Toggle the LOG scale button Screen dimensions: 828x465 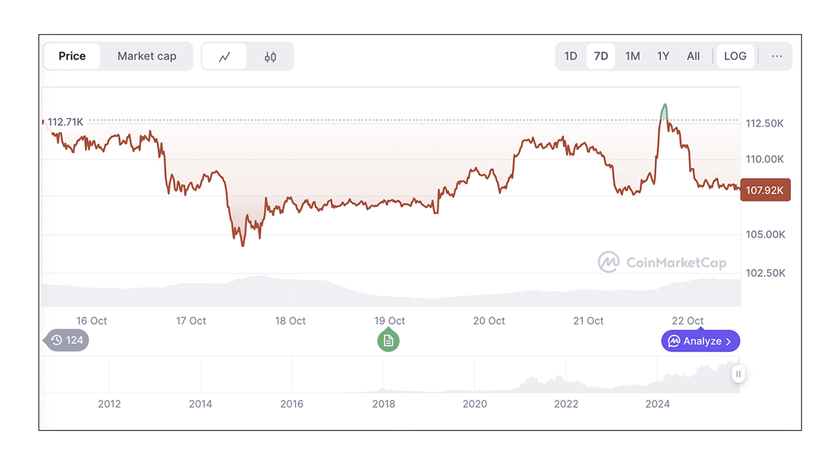[735, 56]
